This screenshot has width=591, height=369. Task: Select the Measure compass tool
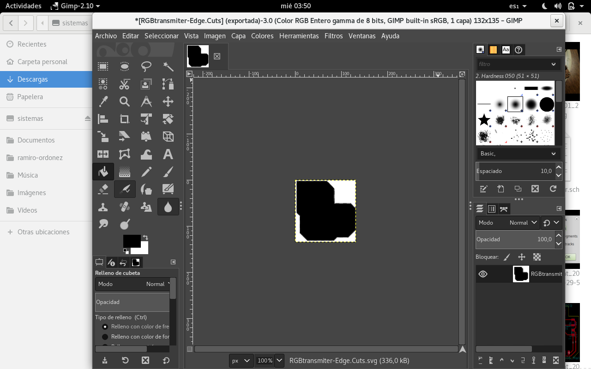pos(146,101)
